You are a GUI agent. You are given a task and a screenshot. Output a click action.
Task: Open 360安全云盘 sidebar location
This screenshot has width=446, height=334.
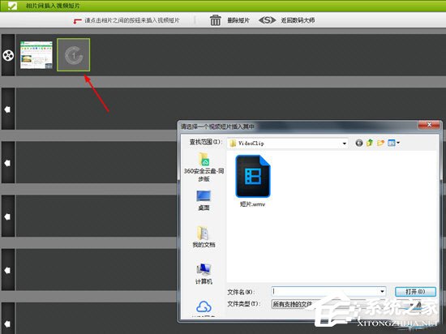[x=204, y=167]
